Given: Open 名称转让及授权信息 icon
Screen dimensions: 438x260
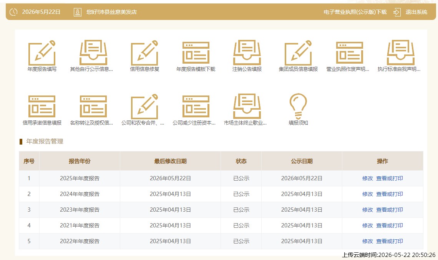Looking at the screenshot, I should point(93,107).
